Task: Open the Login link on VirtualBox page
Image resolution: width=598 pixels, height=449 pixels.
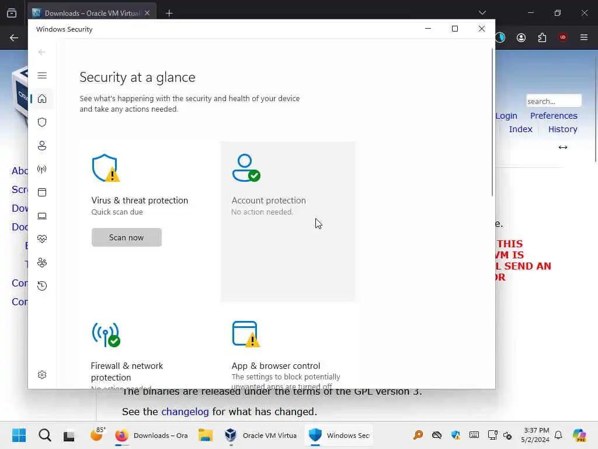Action: [506, 116]
